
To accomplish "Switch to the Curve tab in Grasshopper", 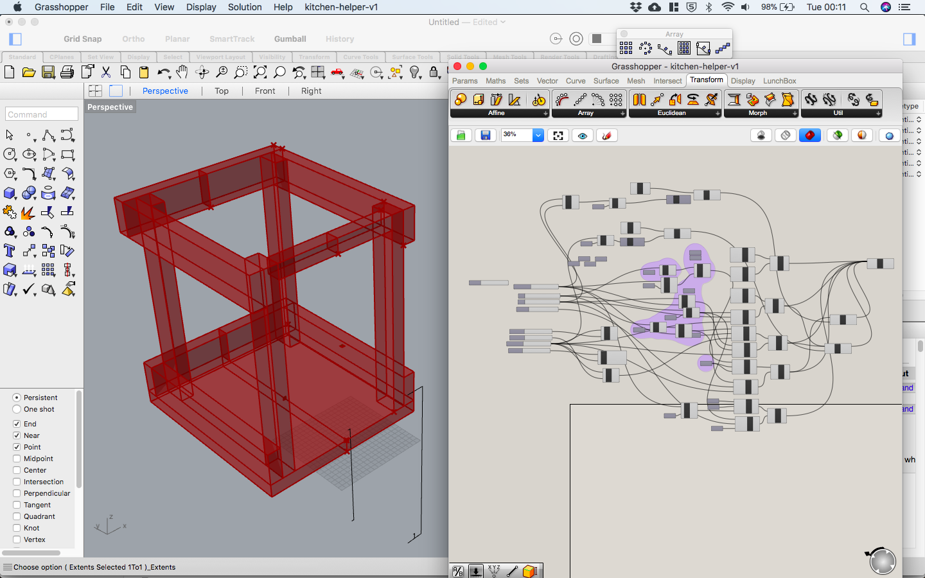I will pos(575,81).
